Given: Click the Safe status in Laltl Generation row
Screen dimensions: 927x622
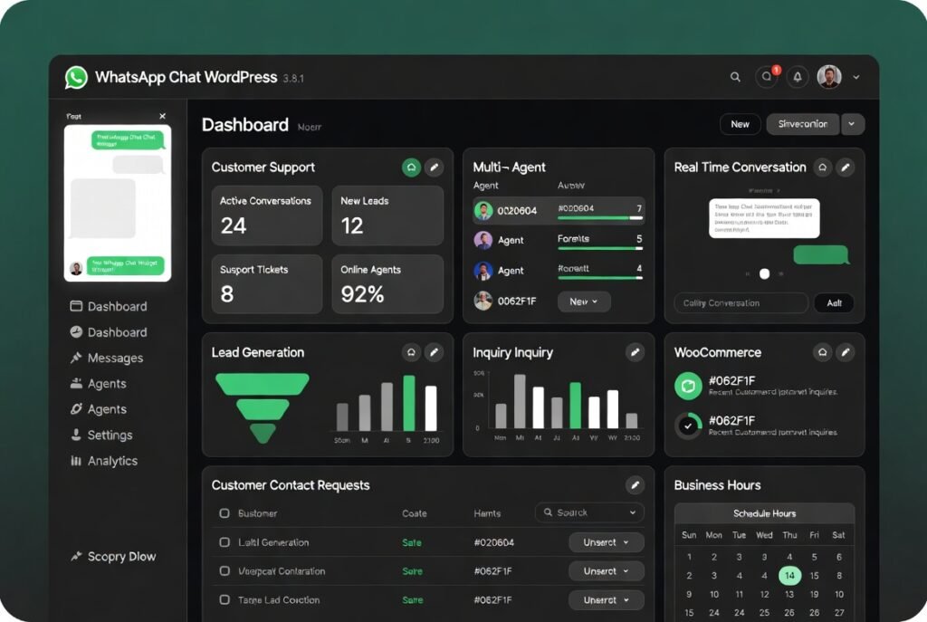Looking at the screenshot, I should (412, 542).
